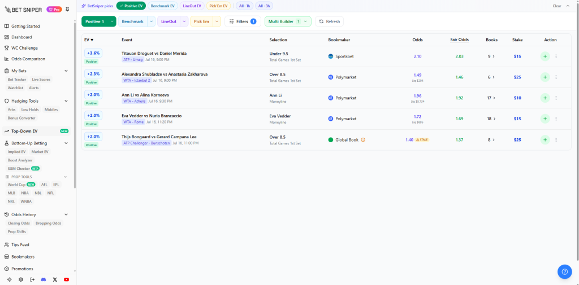Open the more options menu for the Ann Li row
This screenshot has width=579, height=285.
(x=556, y=98)
